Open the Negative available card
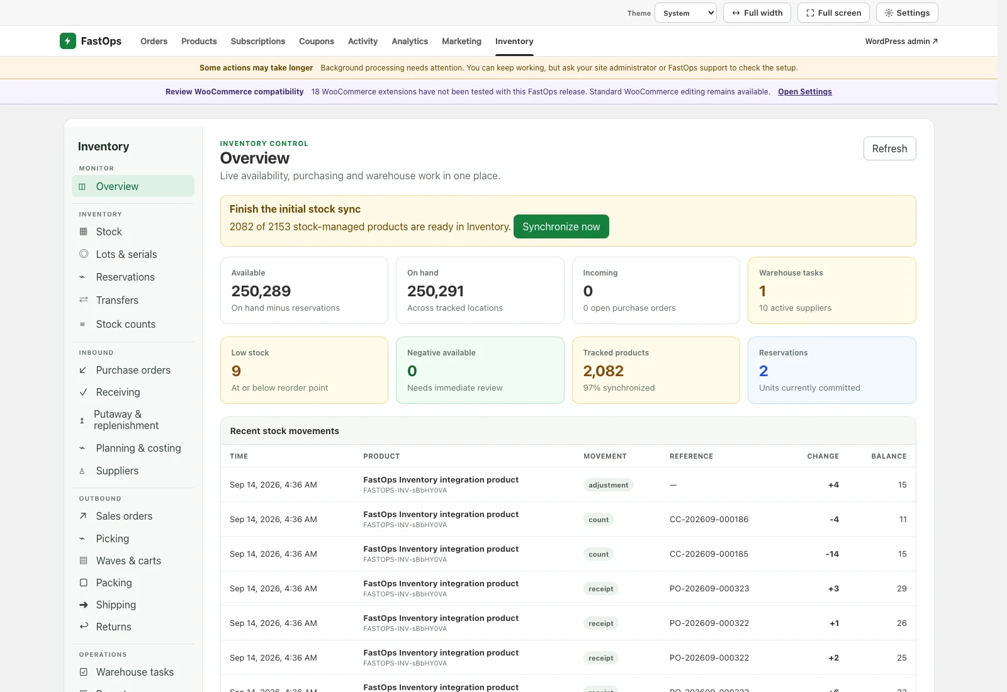The width and height of the screenshot is (1007, 692). point(480,370)
